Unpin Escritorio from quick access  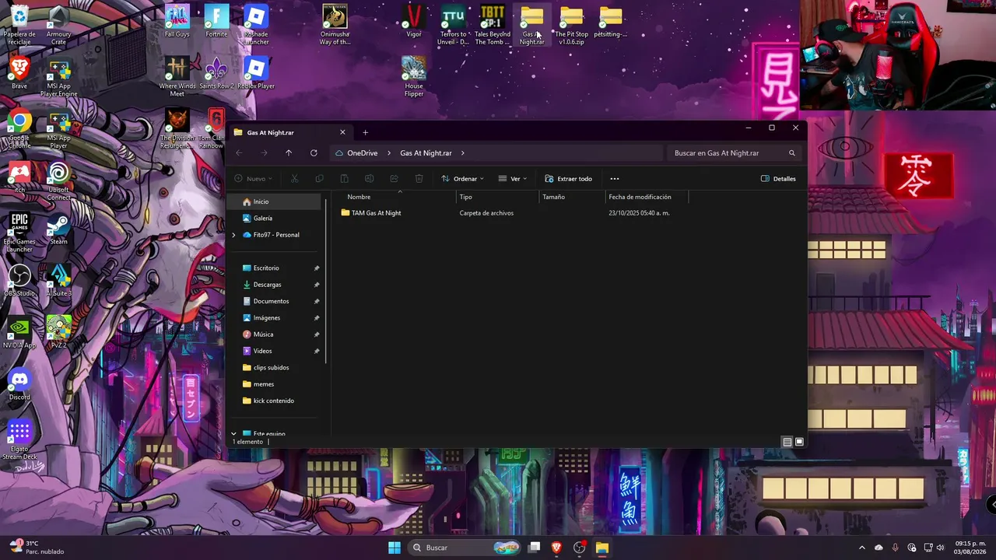[x=317, y=268]
